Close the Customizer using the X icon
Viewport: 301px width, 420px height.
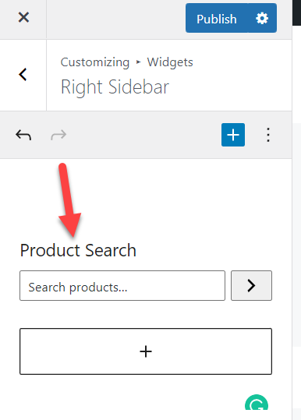(23, 18)
